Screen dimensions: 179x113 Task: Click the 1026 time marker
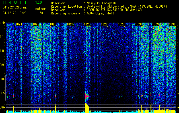(104, 24)
